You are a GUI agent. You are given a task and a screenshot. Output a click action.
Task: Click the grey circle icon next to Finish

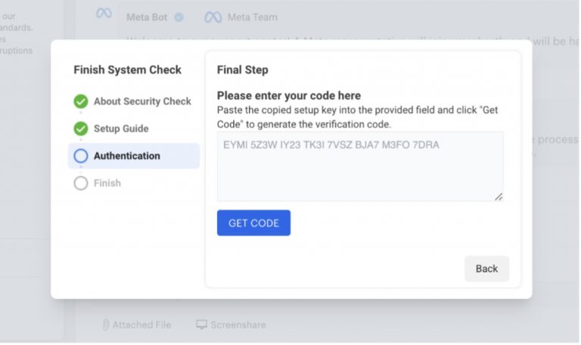(x=81, y=183)
